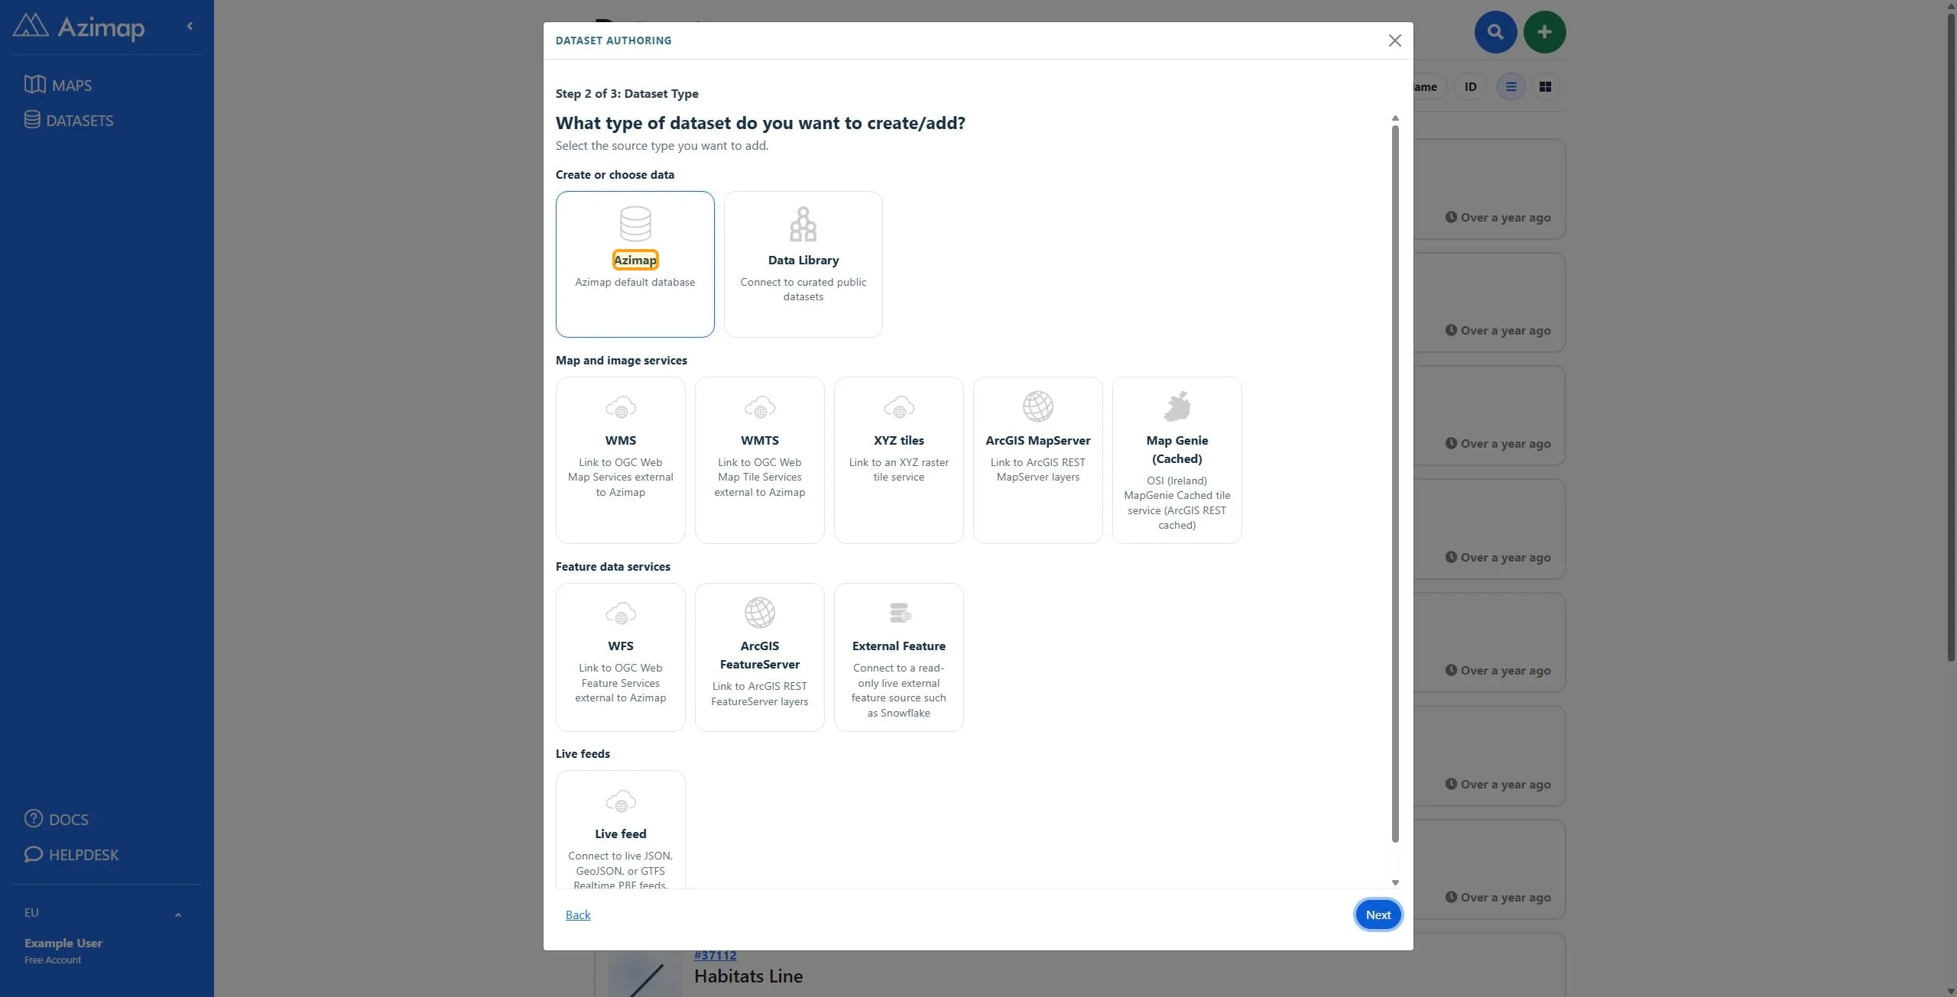The image size is (1957, 997).
Task: Select the Azimap default database icon
Action: (635, 224)
